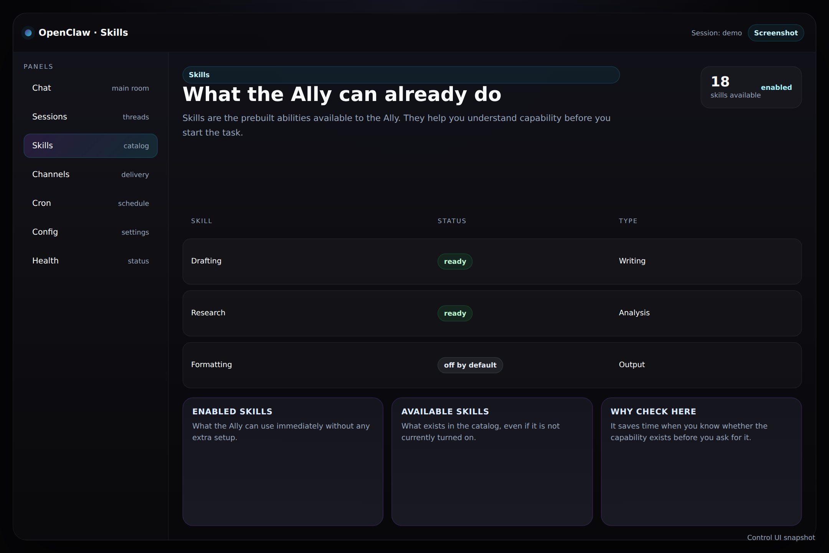829x553 pixels.
Task: Select the Skills catalog panel
Action: [91, 146]
